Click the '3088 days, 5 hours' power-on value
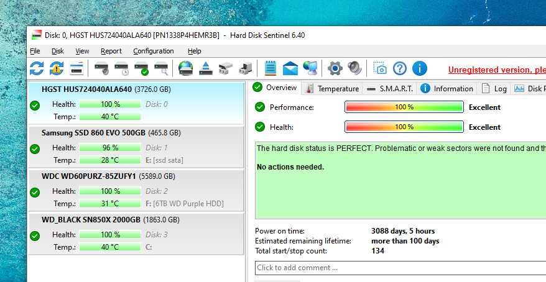This screenshot has height=282, width=546. (403, 231)
